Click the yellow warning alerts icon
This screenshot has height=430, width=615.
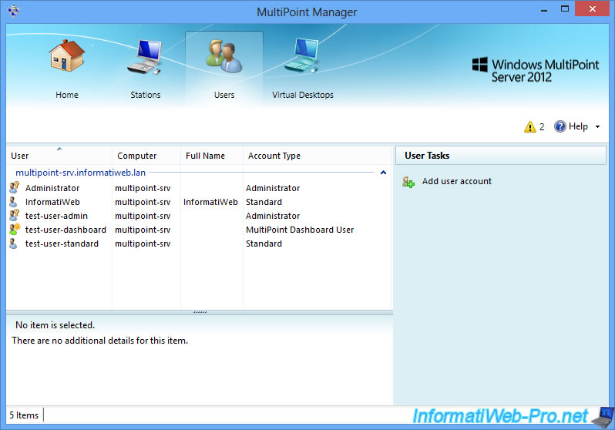tap(529, 127)
